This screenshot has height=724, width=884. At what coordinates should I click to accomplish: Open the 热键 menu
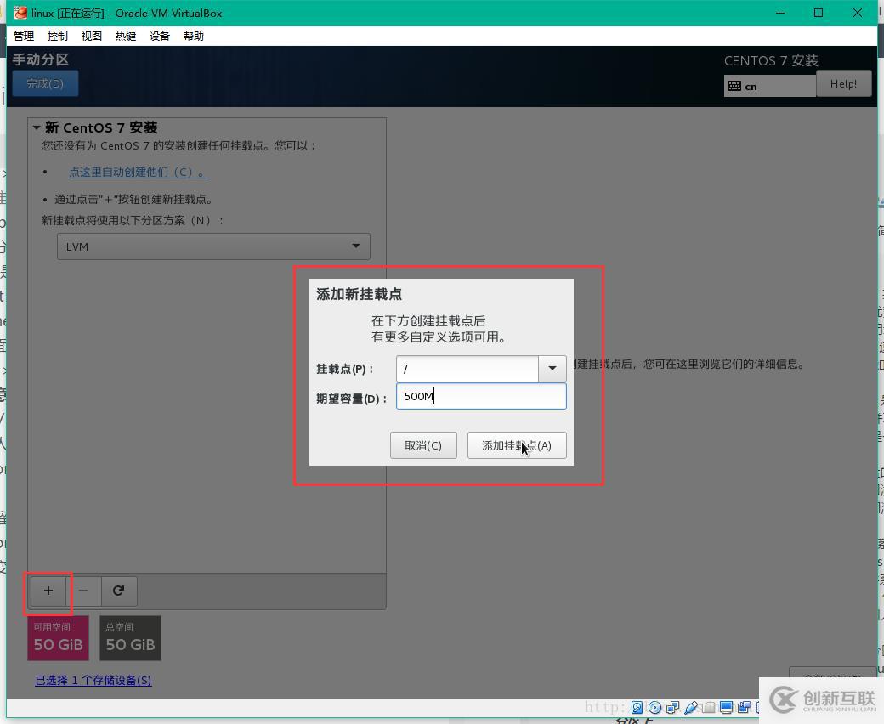point(126,36)
